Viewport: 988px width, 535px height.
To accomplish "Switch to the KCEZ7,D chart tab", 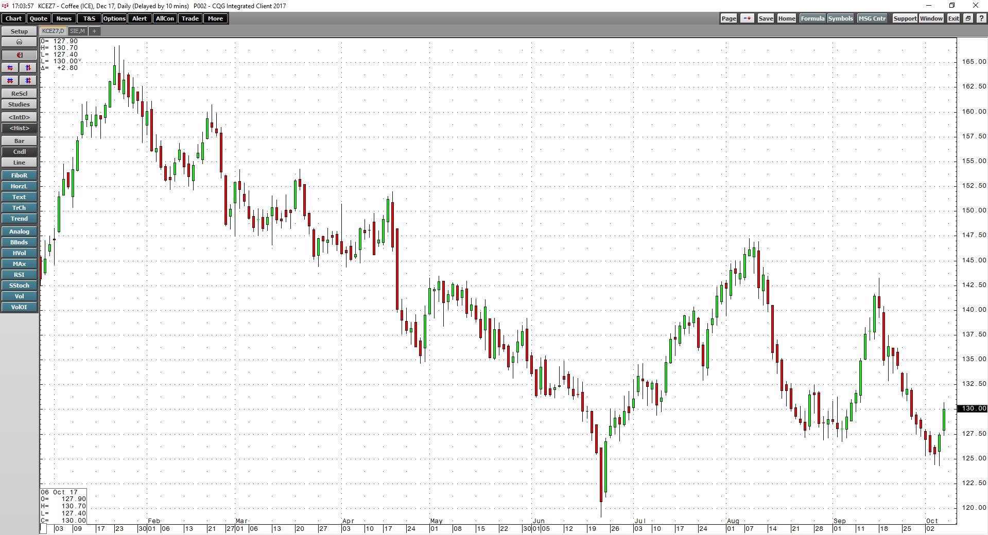I will point(53,31).
